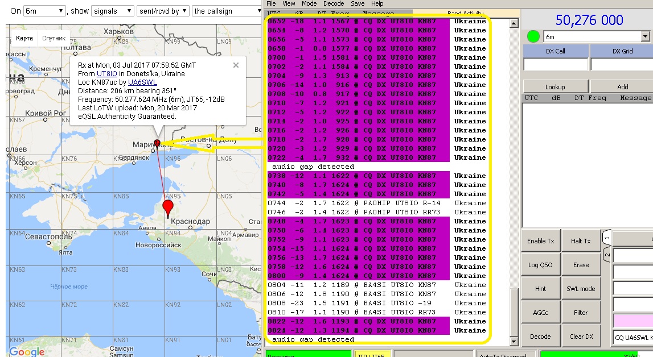Screen dimensions: 653x357
Task: Click 'Last LoTW upload' line in popup
Action: (x=137, y=107)
